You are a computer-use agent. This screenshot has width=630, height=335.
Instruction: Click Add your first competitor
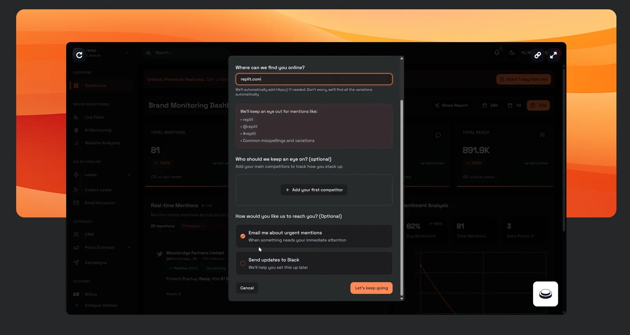pyautogui.click(x=314, y=190)
